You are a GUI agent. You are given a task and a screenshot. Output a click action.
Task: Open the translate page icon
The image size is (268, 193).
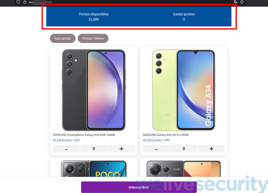tap(235, 2)
